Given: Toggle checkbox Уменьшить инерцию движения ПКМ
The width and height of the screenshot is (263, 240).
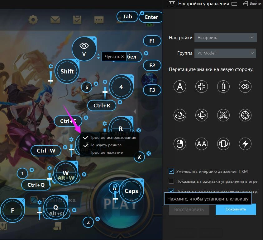Looking at the screenshot, I should click(171, 171).
